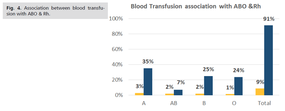285x111 pixels.
Task: Select the 25% data label
Action: pyautogui.click(x=209, y=69)
